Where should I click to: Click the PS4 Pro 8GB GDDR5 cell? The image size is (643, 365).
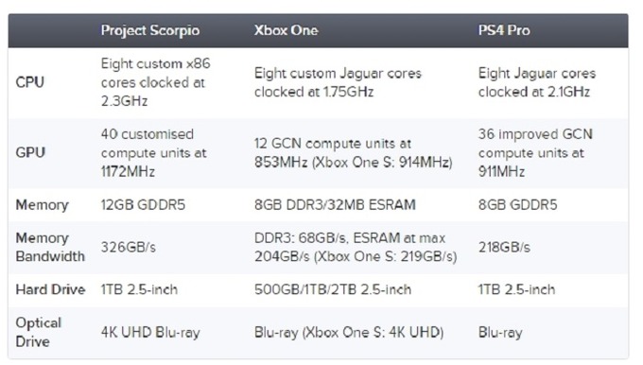click(x=517, y=204)
